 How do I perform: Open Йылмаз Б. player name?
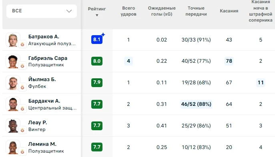42,79
